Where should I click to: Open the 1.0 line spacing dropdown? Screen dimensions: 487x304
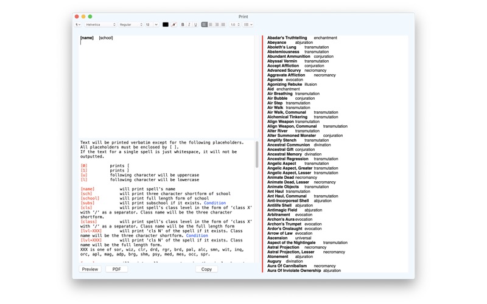pyautogui.click(x=235, y=24)
